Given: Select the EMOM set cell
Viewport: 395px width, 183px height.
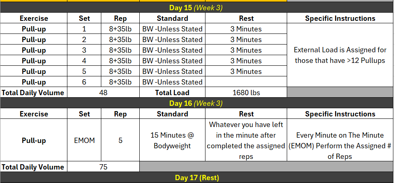Looking at the screenshot, I should [x=84, y=141].
